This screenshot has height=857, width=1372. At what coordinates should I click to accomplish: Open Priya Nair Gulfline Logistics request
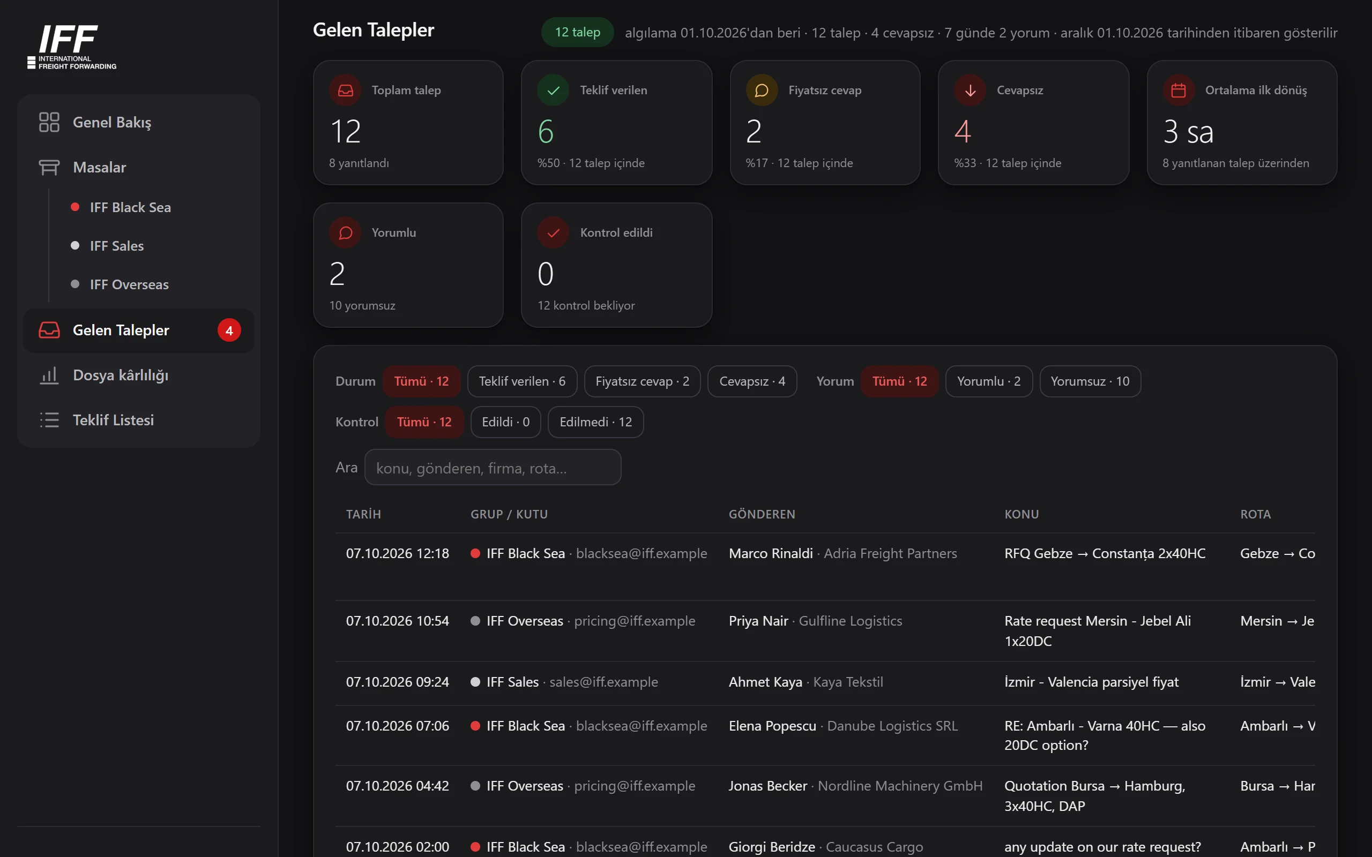825,631
